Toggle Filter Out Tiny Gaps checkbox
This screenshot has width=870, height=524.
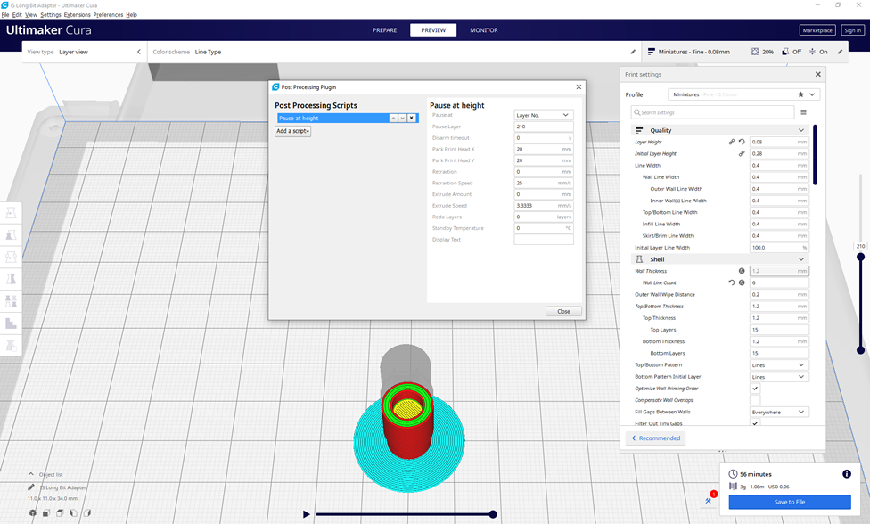[755, 423]
